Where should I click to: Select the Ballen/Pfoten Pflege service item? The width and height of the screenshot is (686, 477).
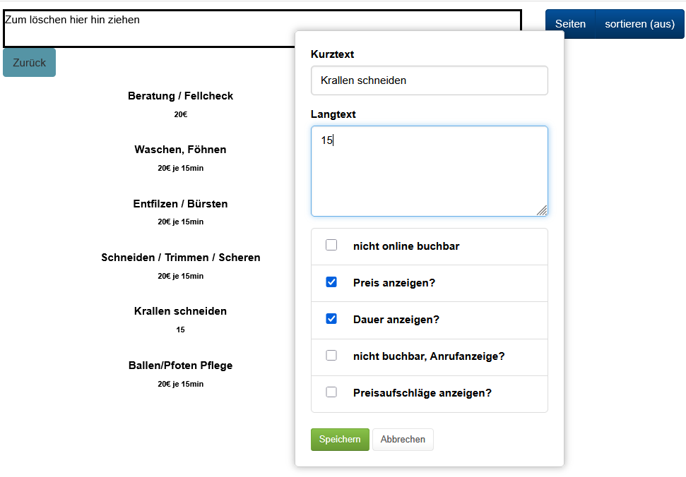point(180,366)
